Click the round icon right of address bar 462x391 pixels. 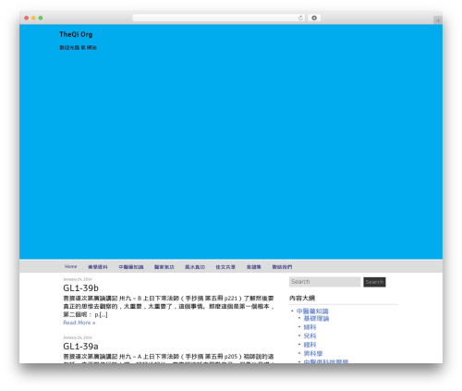tap(314, 18)
